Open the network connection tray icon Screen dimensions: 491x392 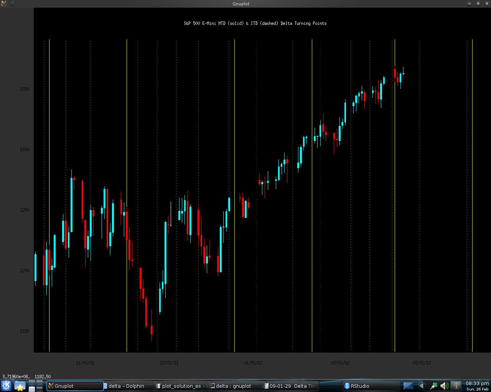pos(434,386)
